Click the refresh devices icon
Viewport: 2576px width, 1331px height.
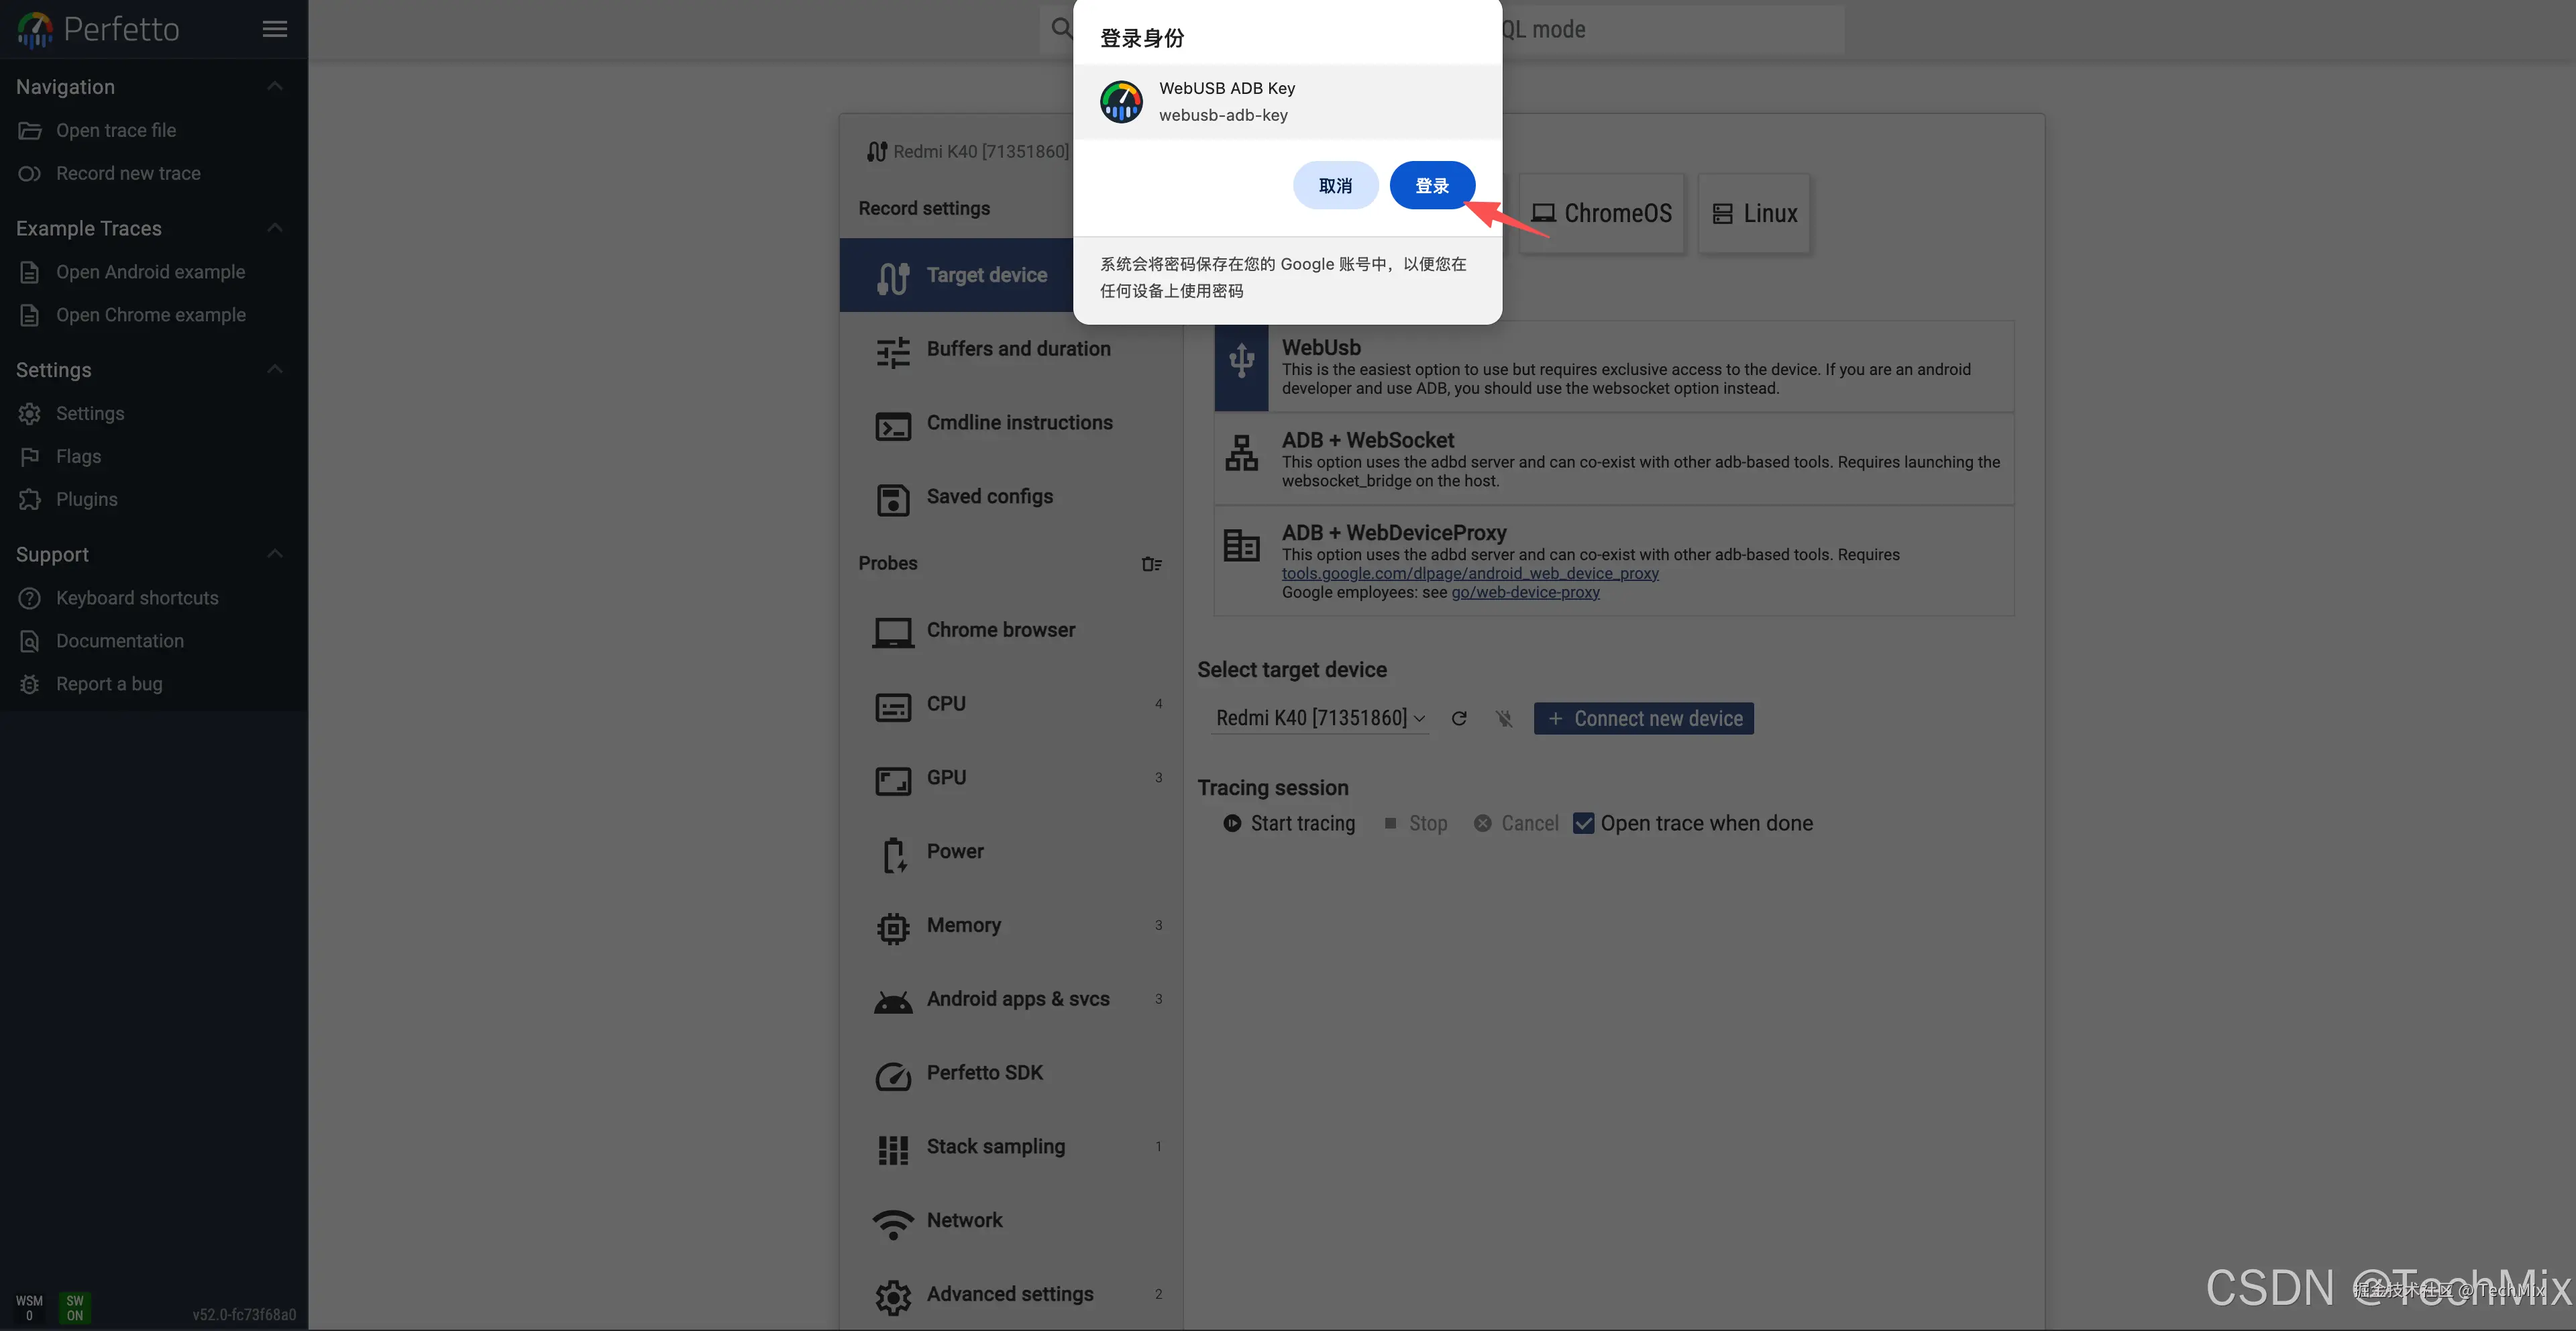click(1459, 719)
